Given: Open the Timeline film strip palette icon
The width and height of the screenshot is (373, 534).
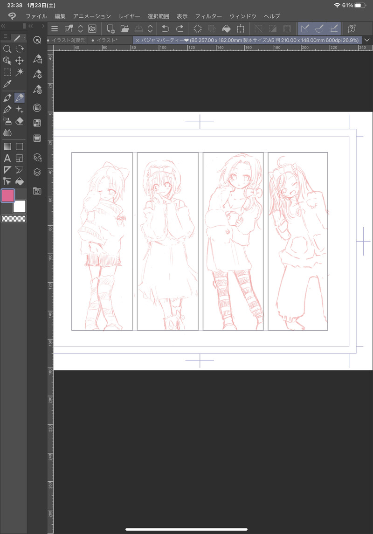Looking at the screenshot, I should point(37,138).
